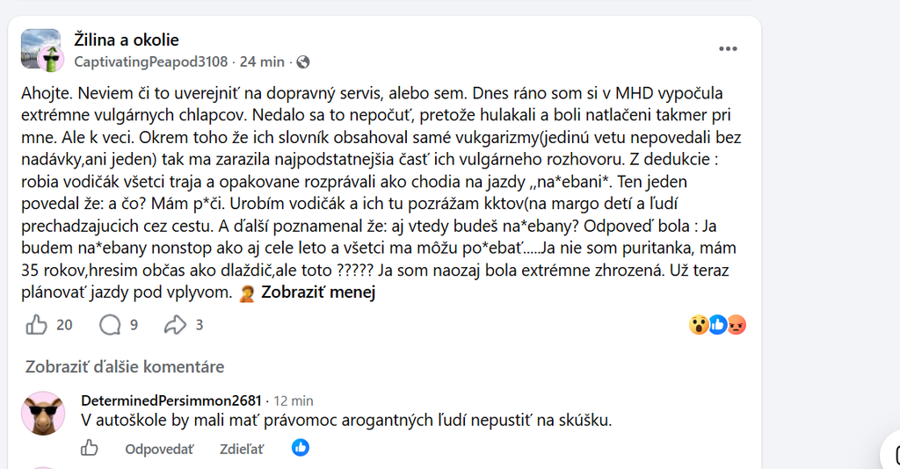Click the public globe visibility icon

click(x=303, y=62)
